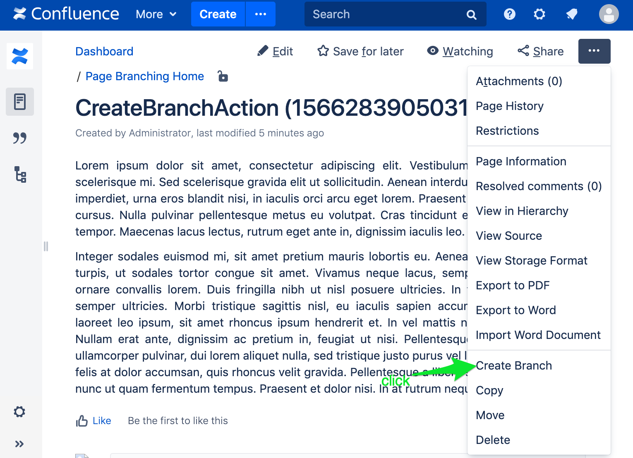Open create-from-template ellipsis next to Create
Screen dimensions: 633x458
tap(261, 14)
